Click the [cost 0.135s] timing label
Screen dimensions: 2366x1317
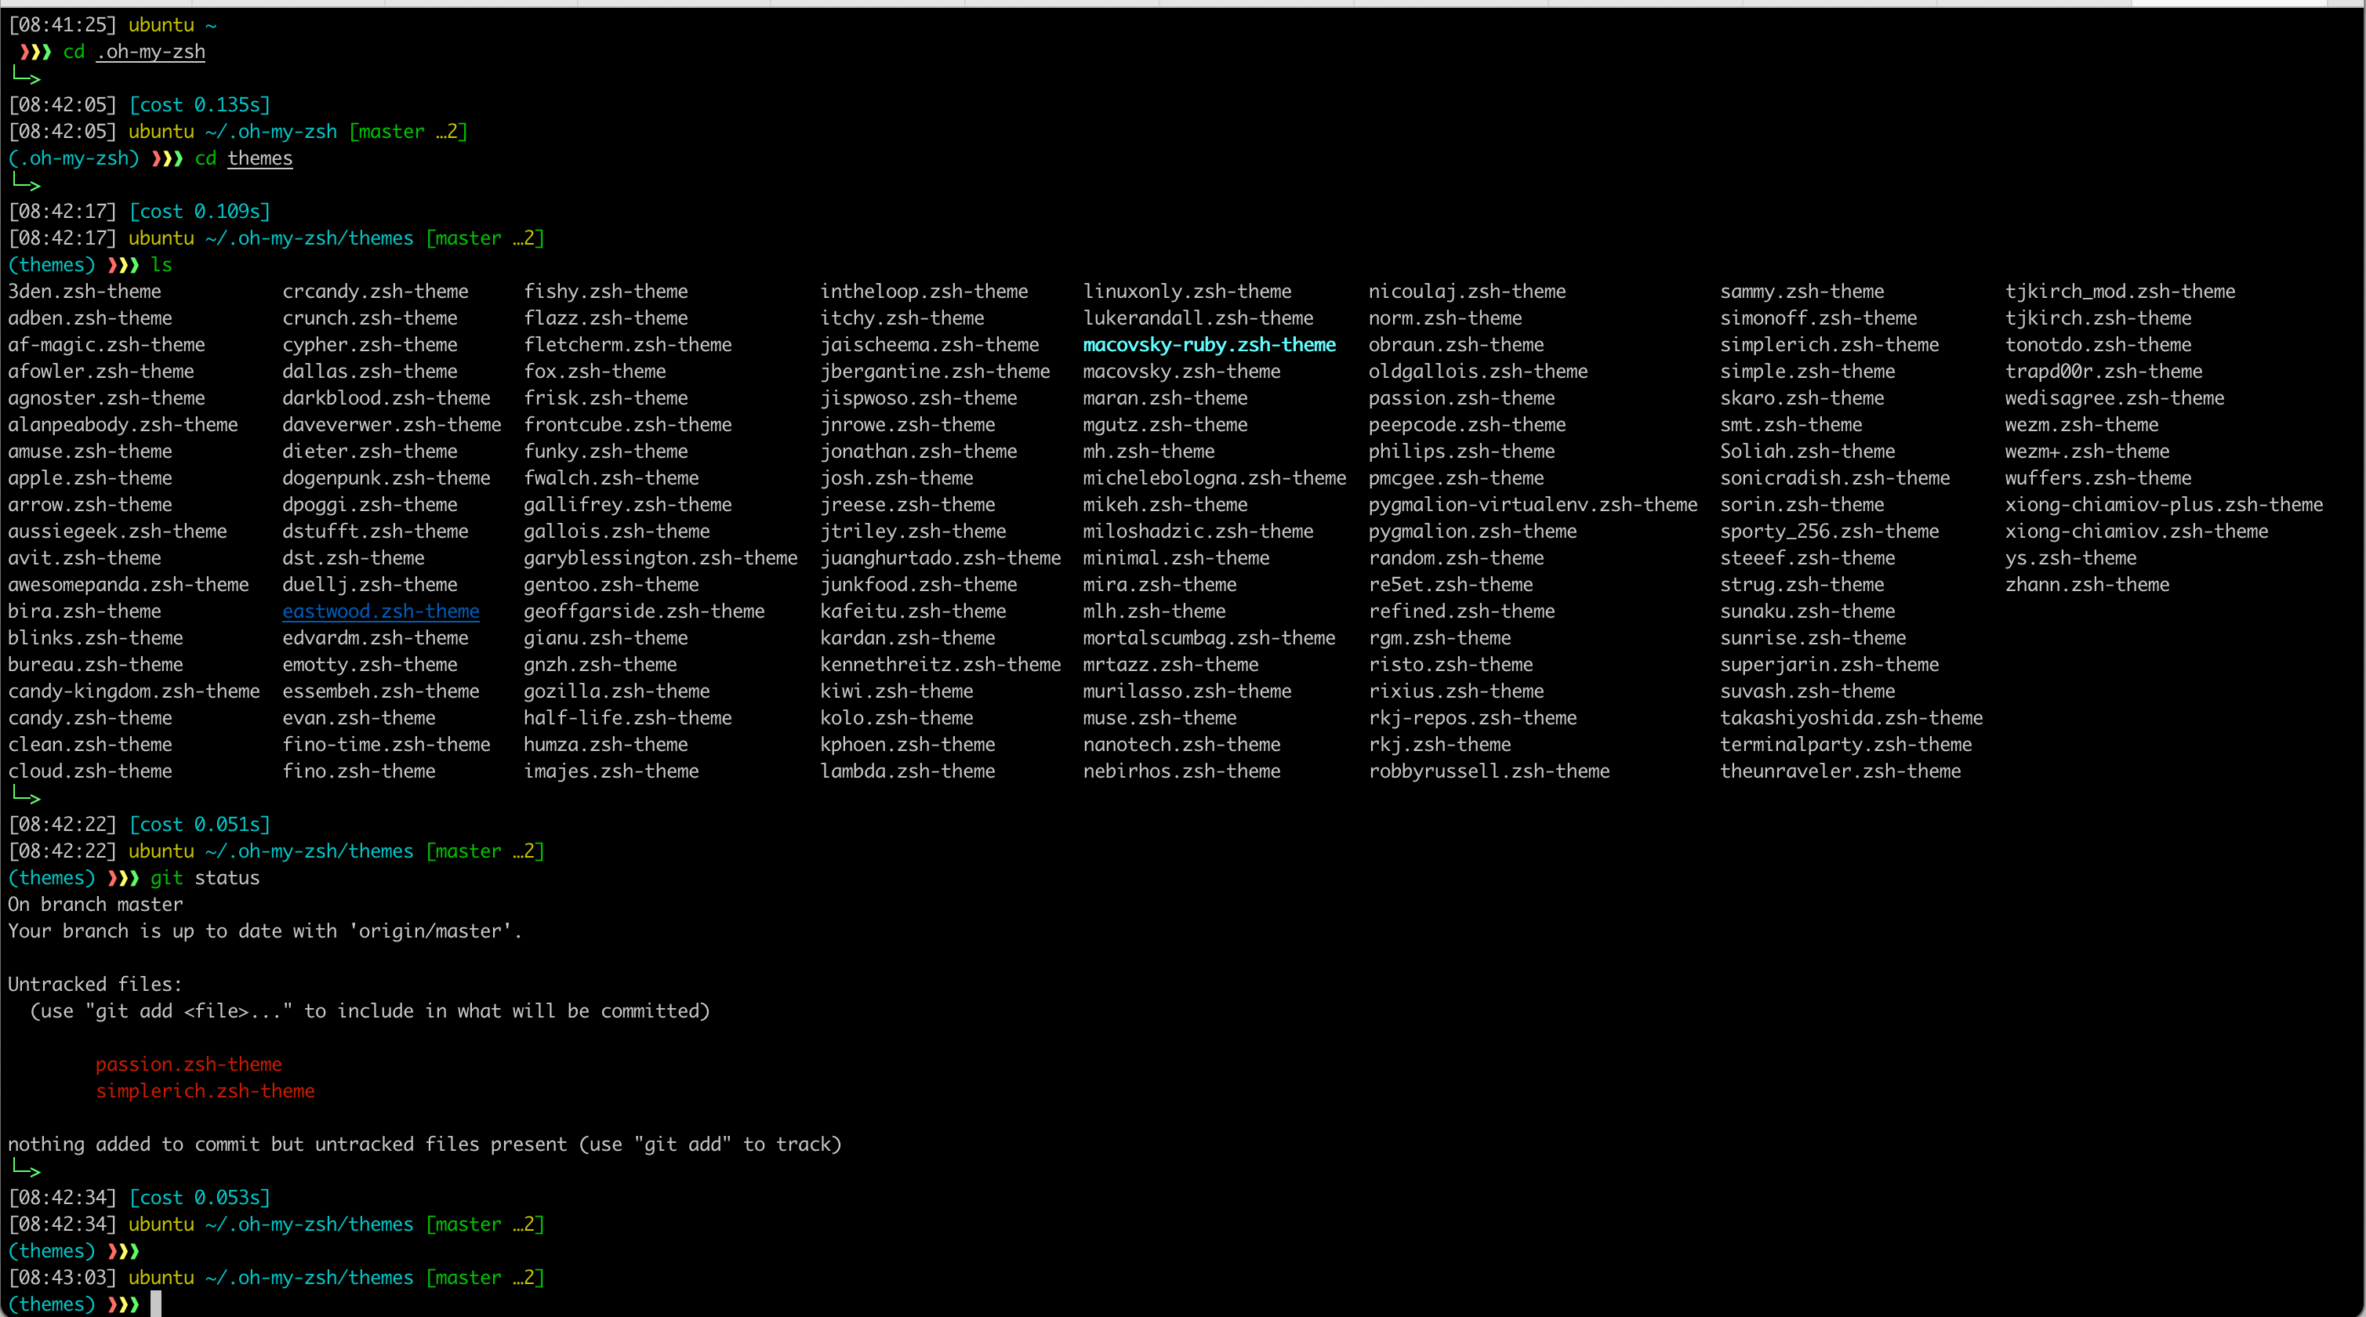tap(199, 105)
